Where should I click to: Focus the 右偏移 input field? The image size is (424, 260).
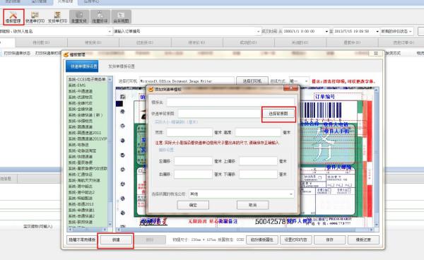[x=193, y=175]
